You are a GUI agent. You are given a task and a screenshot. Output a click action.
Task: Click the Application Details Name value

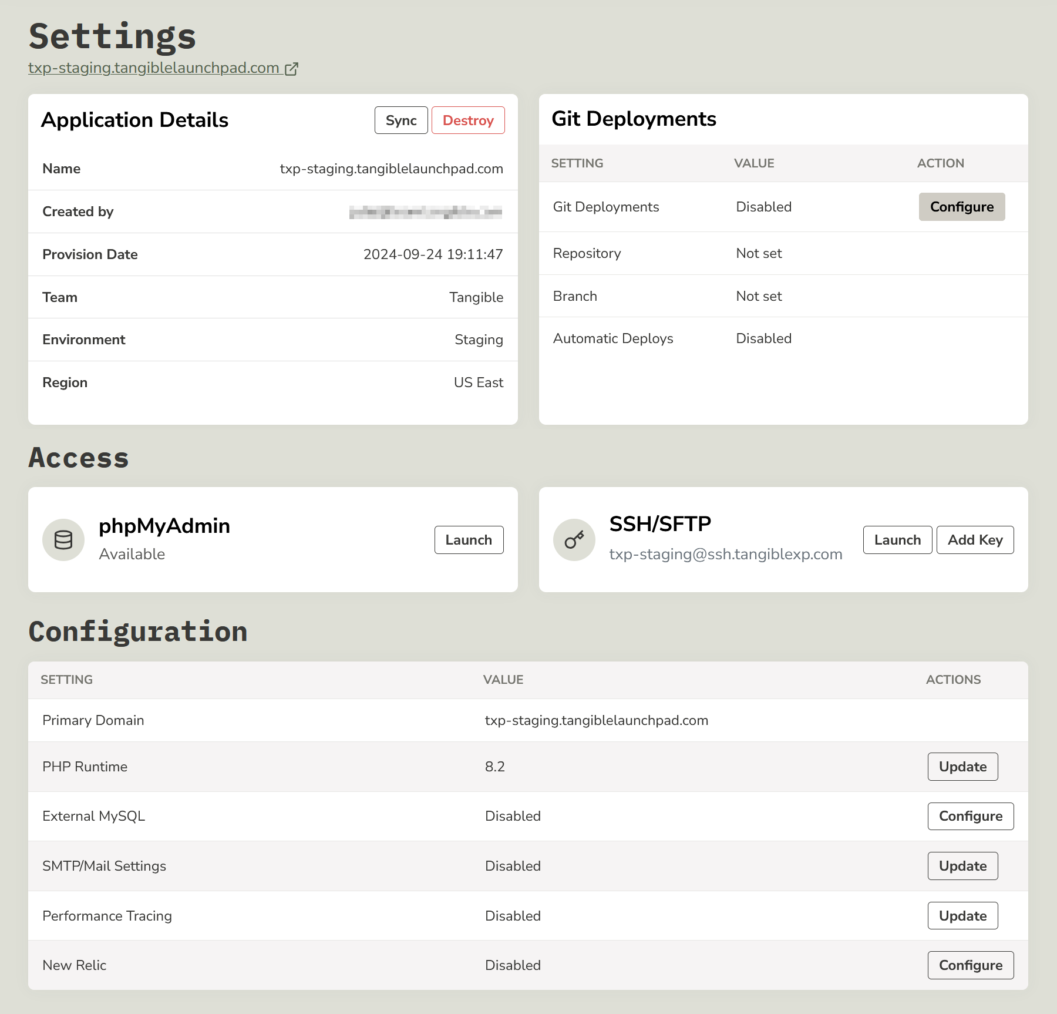pos(391,169)
